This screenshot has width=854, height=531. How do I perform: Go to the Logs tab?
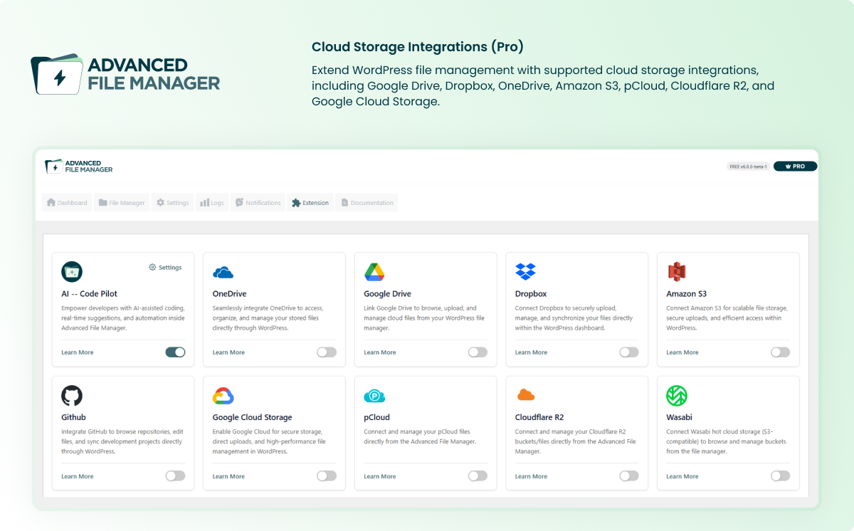pos(211,203)
